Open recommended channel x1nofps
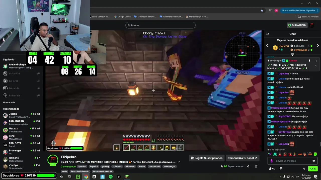 point(21,166)
